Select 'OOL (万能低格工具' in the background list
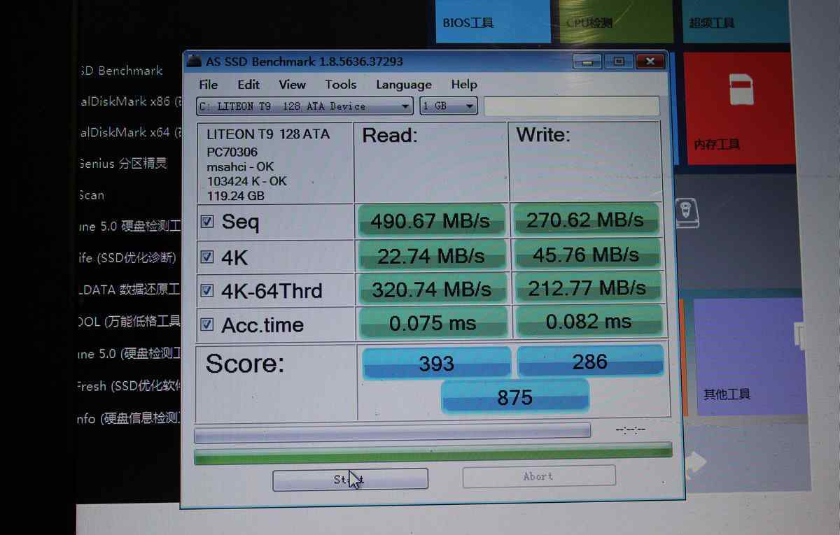This screenshot has height=535, width=840. pos(129,322)
